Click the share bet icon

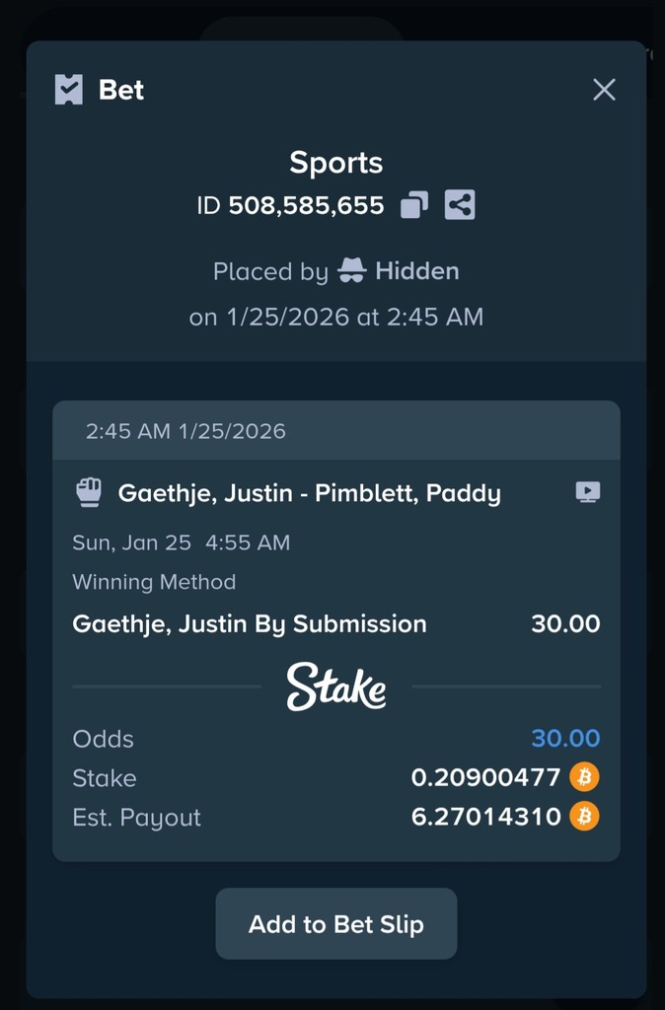pos(460,205)
